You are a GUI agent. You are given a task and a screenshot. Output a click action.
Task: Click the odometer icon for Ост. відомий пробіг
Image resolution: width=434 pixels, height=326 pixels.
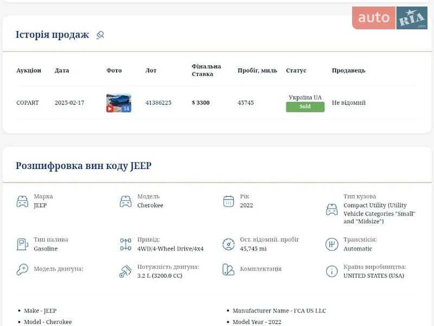(x=228, y=244)
